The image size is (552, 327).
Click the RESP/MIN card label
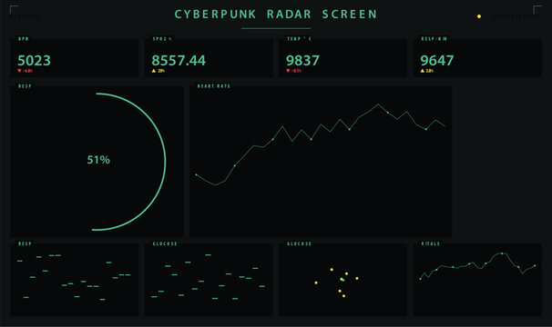(x=434, y=39)
